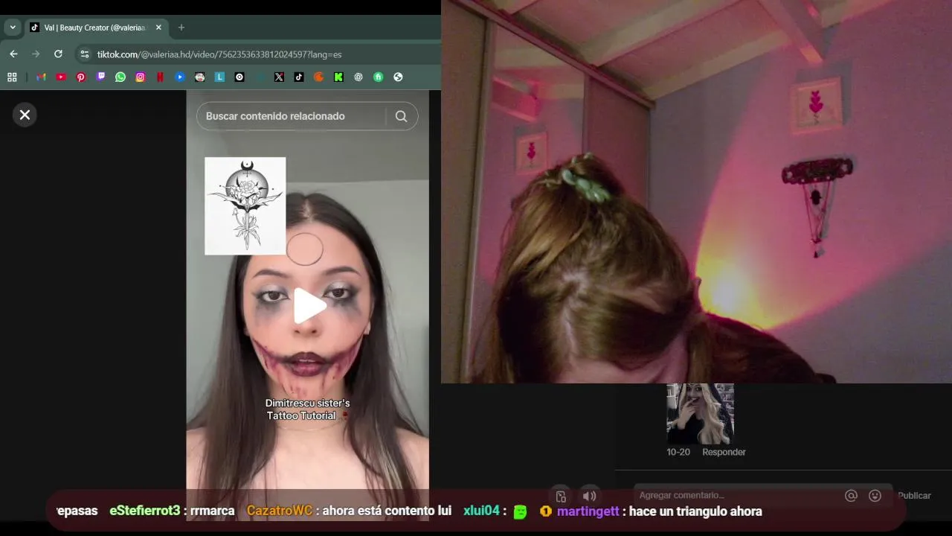
Task: Open the YouTube bookmark
Action: coord(61,77)
